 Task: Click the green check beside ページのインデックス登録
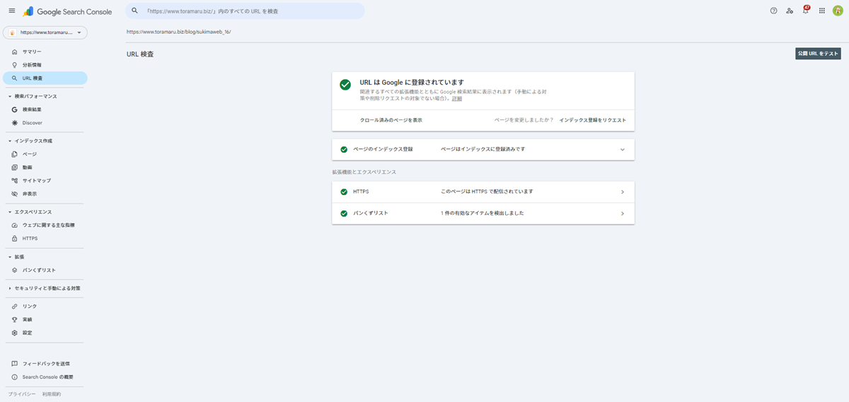344,150
